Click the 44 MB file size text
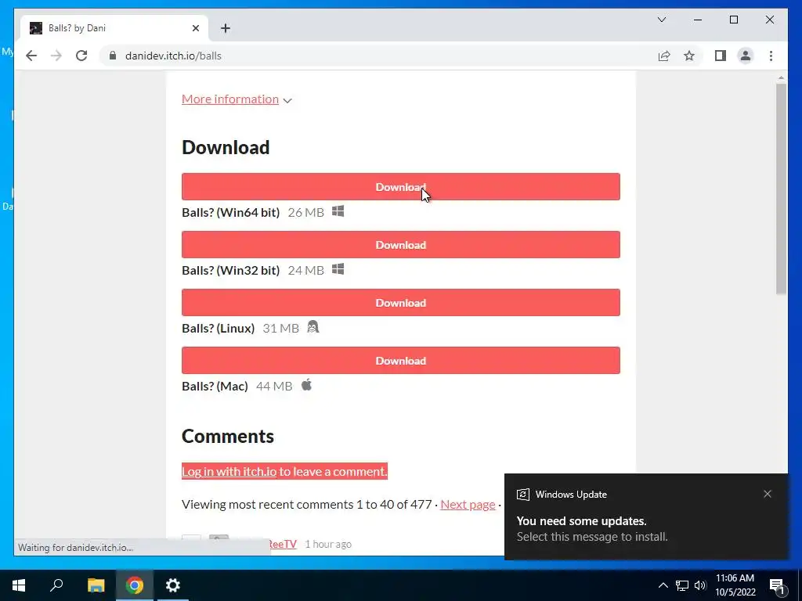Image resolution: width=802 pixels, height=601 pixels. 274,386
